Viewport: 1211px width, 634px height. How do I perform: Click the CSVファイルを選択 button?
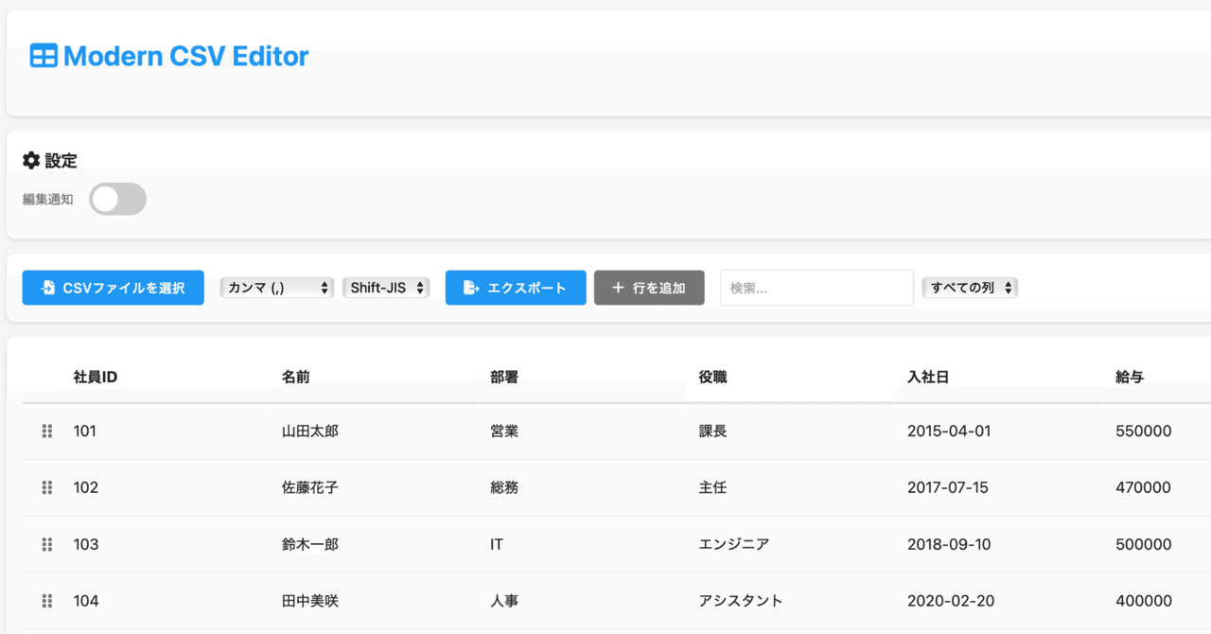[113, 288]
